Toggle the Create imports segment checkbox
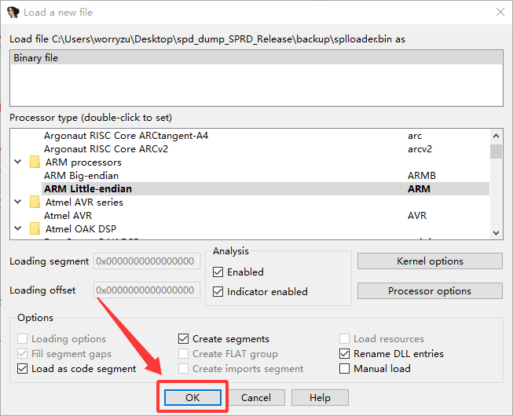The height and width of the screenshot is (416, 513). pos(183,369)
